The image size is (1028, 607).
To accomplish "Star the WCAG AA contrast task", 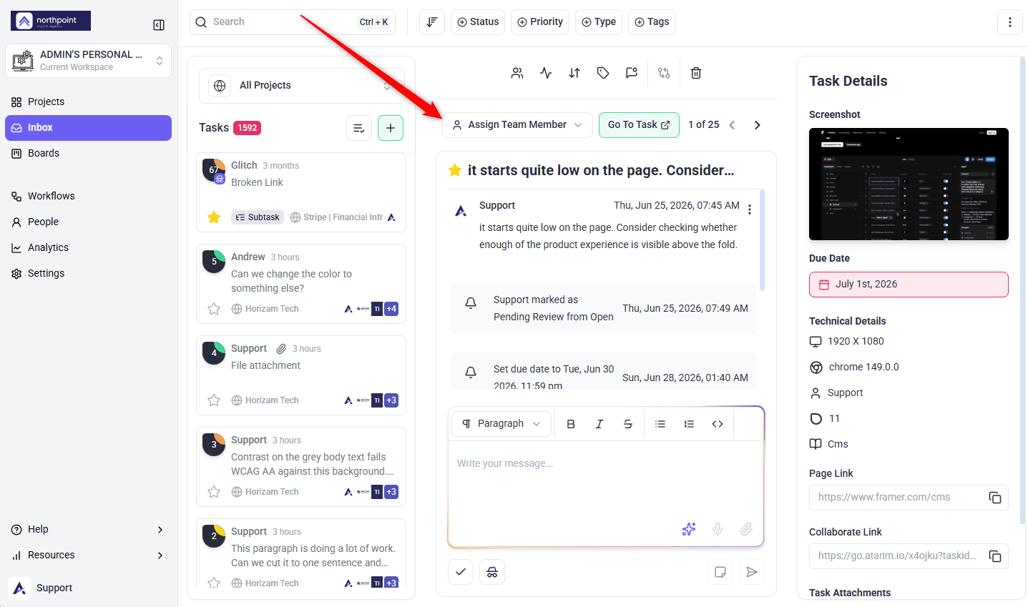I will coord(214,492).
